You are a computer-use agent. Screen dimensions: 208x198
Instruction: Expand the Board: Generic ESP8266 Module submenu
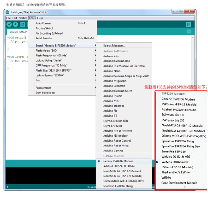(x=62, y=46)
